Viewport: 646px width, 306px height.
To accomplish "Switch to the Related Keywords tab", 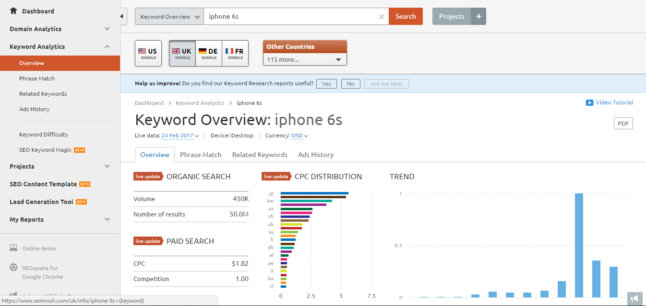I will (260, 155).
